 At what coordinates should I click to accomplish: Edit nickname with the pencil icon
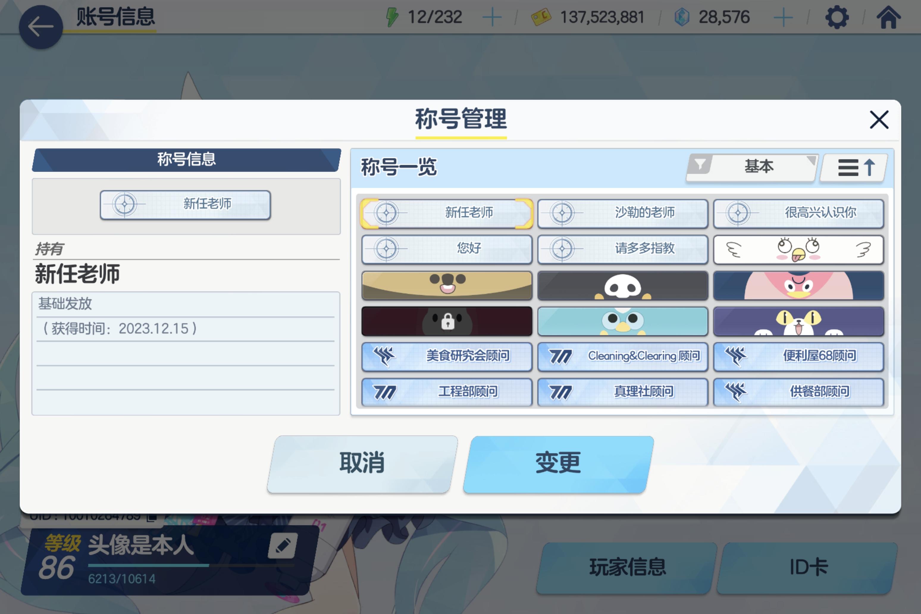[x=282, y=546]
